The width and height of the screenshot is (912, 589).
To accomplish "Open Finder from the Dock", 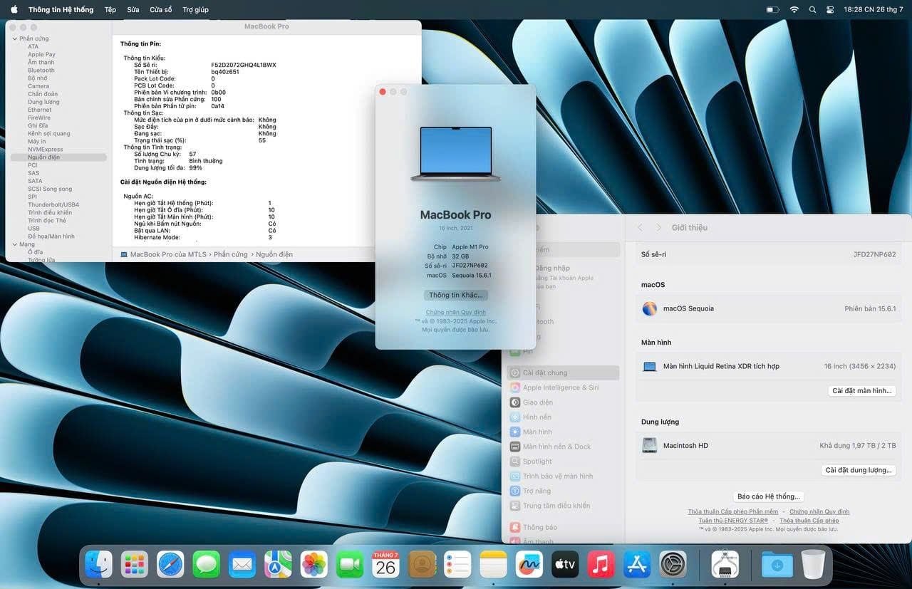I will [x=98, y=565].
